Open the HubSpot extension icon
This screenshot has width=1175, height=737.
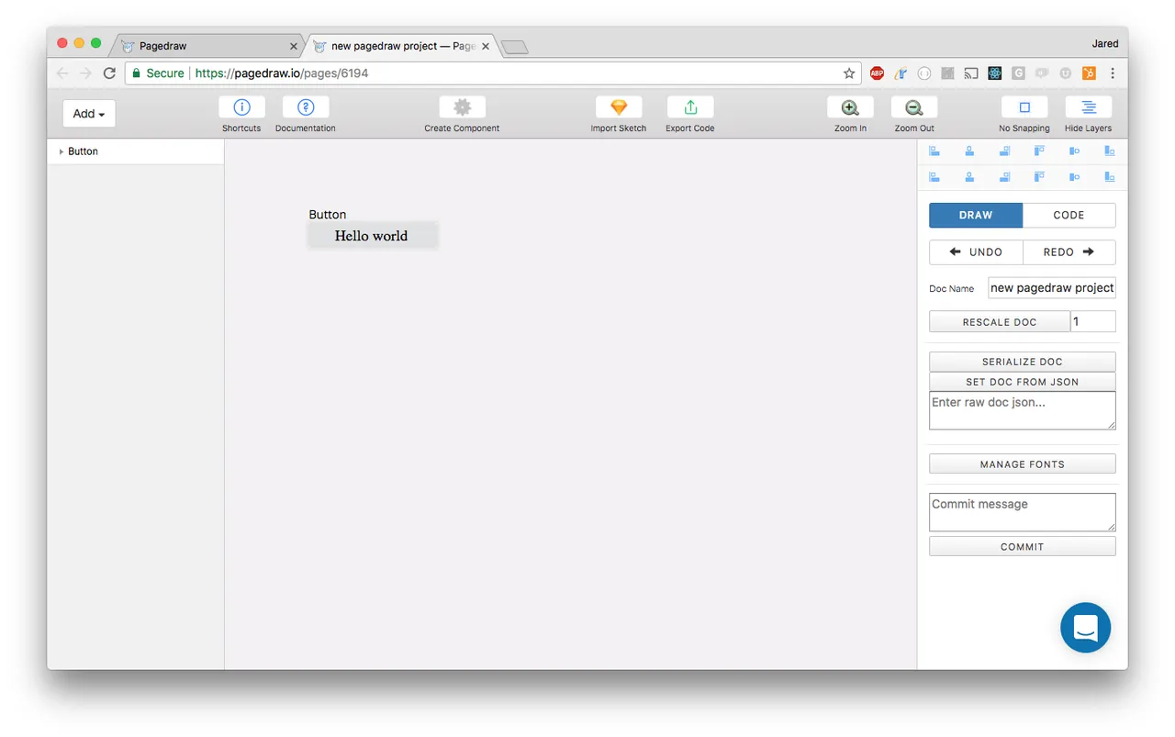(x=1089, y=73)
